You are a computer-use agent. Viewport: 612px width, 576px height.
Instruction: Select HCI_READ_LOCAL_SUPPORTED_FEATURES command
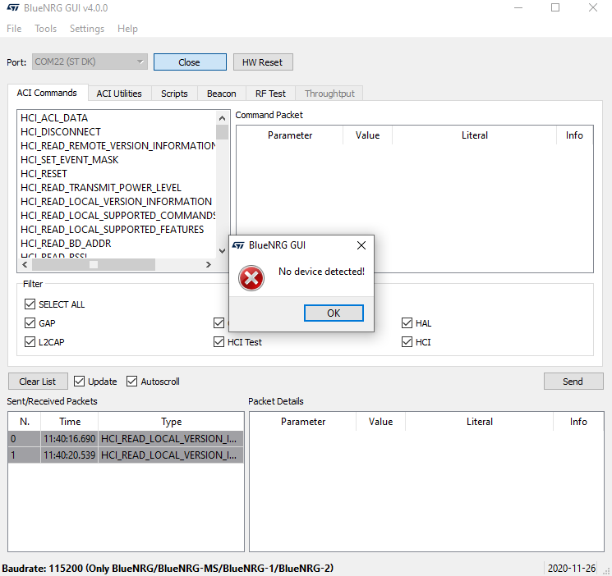(x=113, y=230)
